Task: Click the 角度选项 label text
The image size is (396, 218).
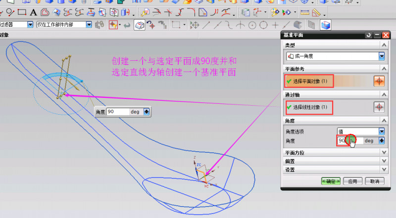Action: point(295,131)
